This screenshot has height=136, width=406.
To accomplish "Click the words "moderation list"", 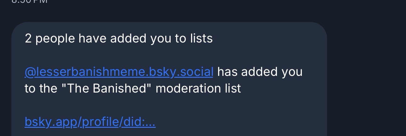I will pyautogui.click(x=198, y=88).
